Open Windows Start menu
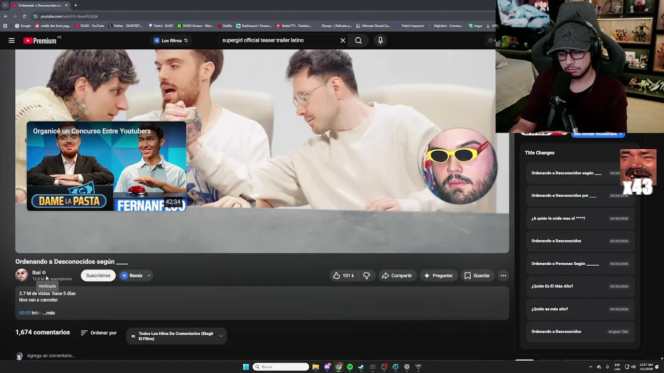This screenshot has width=664, height=373. [x=246, y=367]
